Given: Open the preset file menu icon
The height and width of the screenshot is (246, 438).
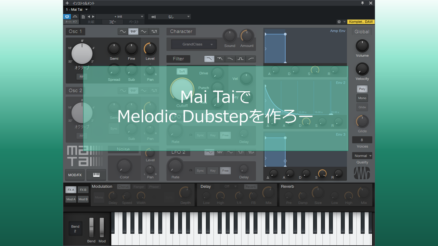Looking at the screenshot, I should (83, 16).
